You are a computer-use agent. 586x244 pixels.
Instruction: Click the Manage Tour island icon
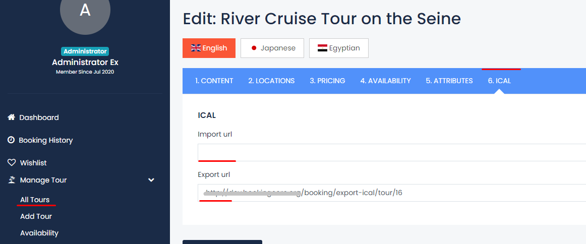click(x=11, y=180)
